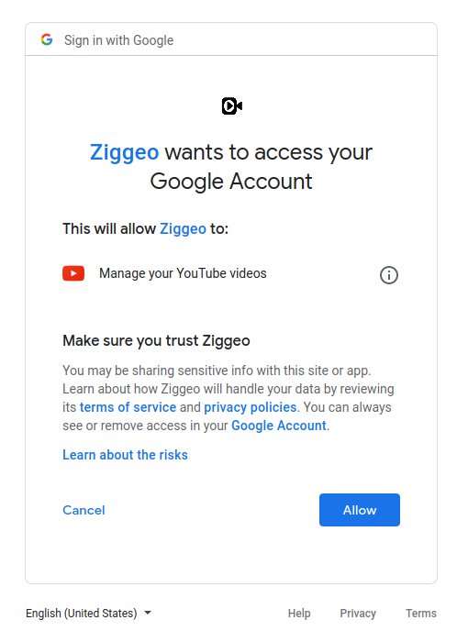Open Ziggeo link in the headline
This screenshot has width=457, height=631.
[125, 152]
